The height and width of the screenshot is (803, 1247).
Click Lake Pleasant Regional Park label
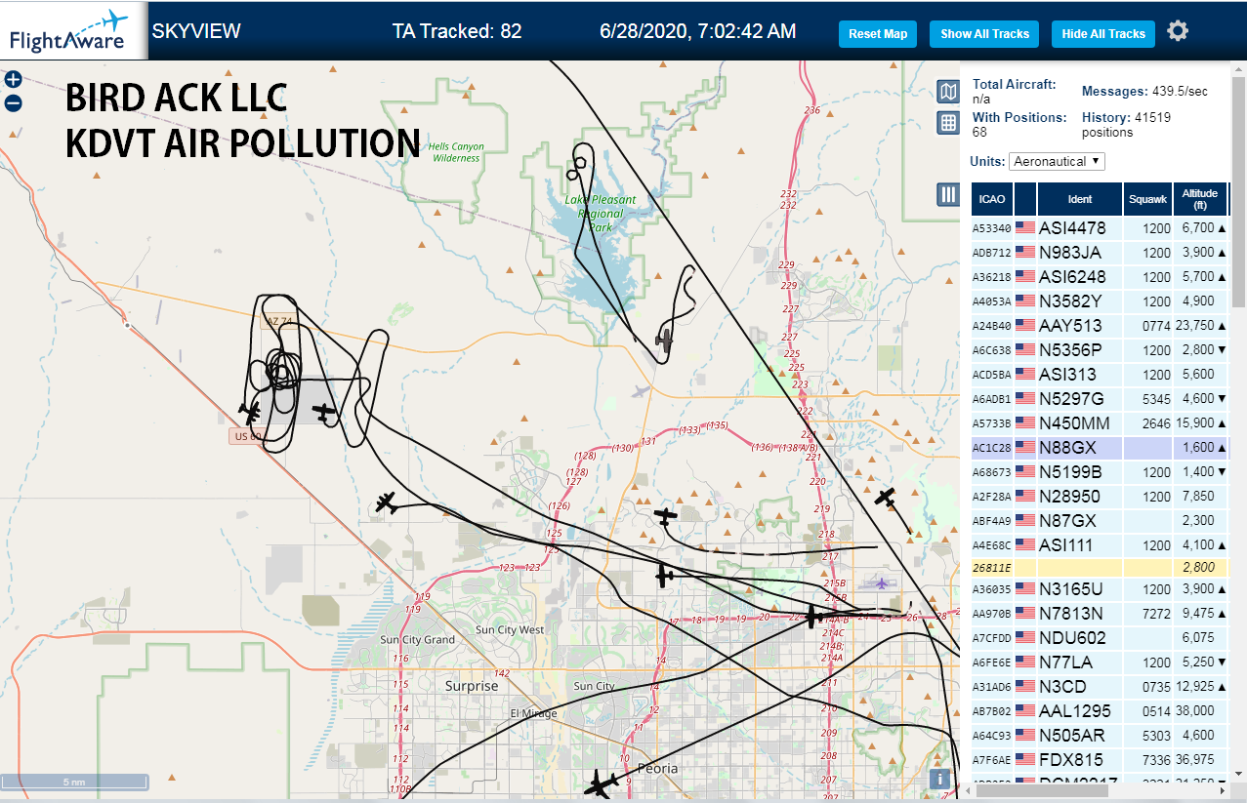coord(601,213)
